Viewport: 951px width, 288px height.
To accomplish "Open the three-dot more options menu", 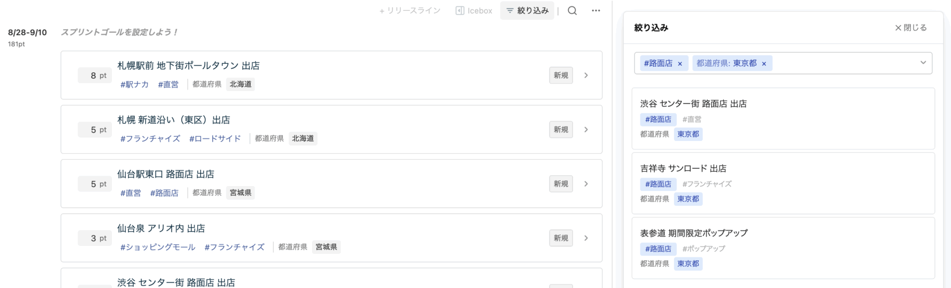I will click(596, 10).
